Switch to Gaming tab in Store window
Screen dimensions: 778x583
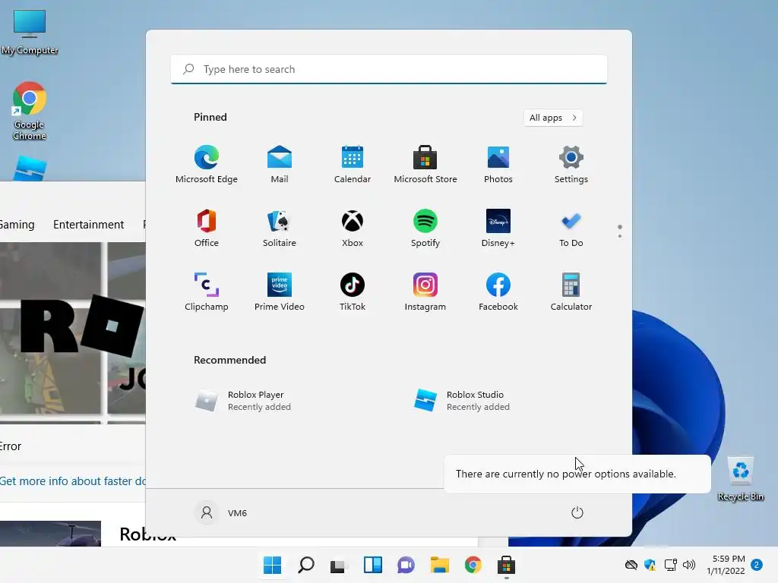click(x=17, y=225)
